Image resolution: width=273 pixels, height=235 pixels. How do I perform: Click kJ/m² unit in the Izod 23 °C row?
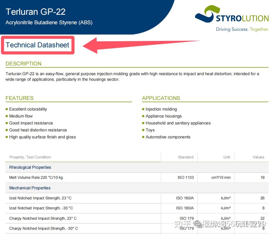point(226,198)
